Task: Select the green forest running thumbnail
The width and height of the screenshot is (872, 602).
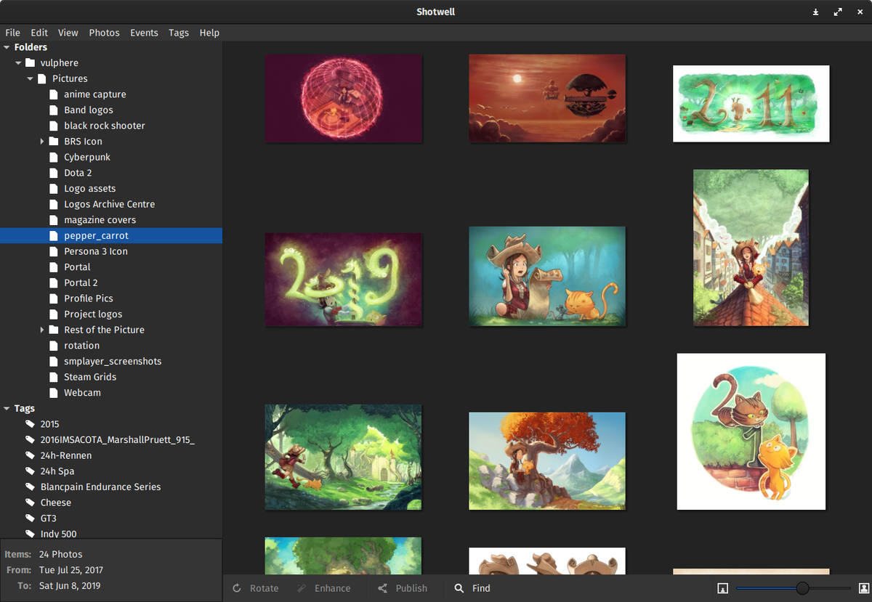Action: pyautogui.click(x=343, y=457)
